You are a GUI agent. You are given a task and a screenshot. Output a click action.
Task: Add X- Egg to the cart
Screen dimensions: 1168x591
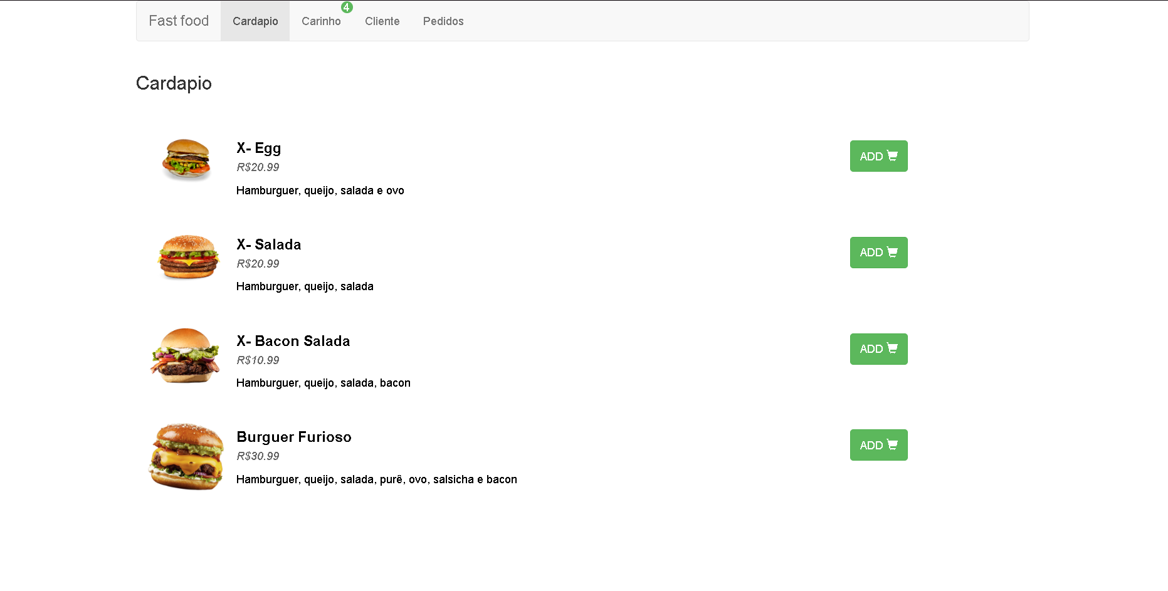click(878, 156)
